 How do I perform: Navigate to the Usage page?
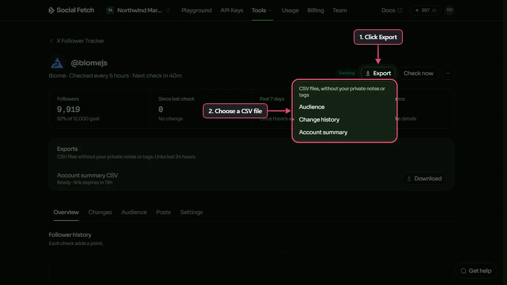click(x=290, y=10)
